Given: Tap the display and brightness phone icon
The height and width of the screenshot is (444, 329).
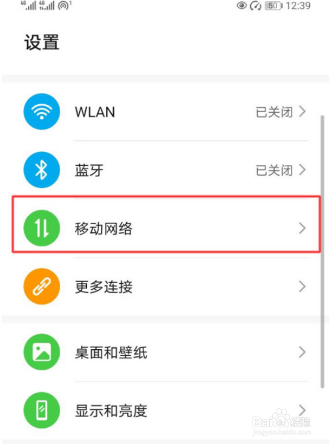Looking at the screenshot, I should click(42, 410).
